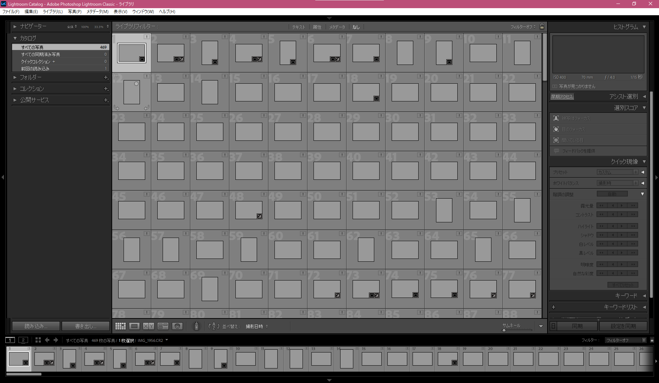
Task: Click the 読み込み import button
Action: pos(36,326)
